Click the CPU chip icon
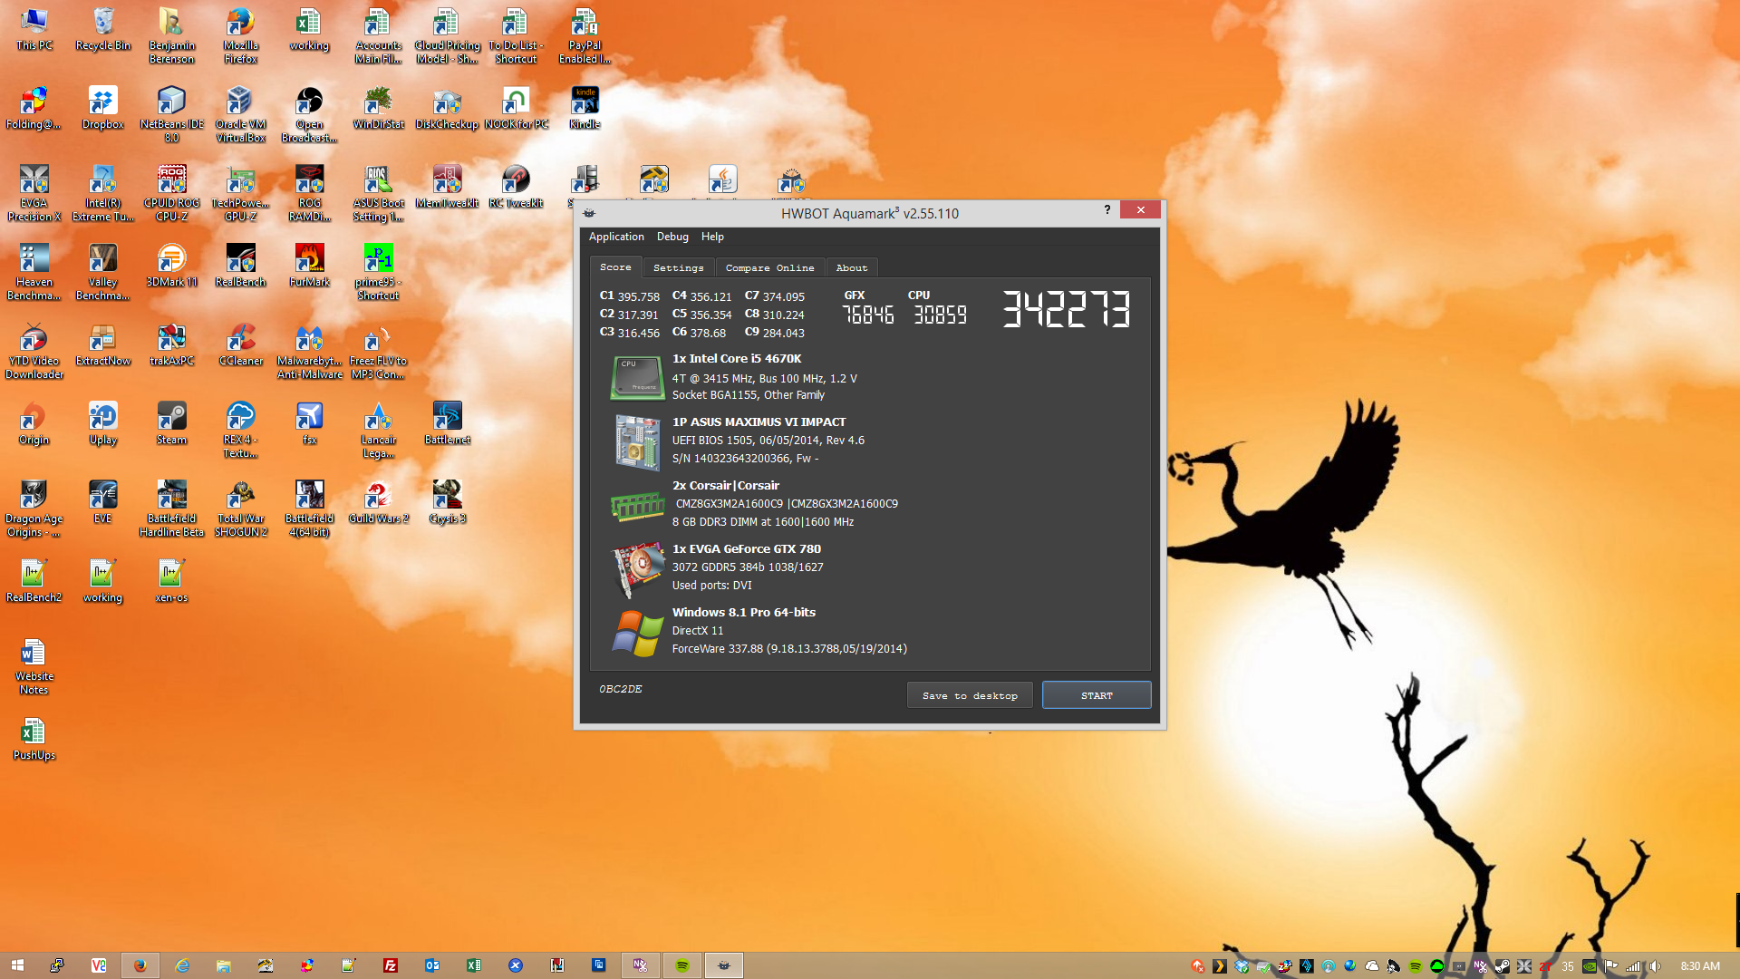Image resolution: width=1740 pixels, height=979 pixels. tap(636, 377)
